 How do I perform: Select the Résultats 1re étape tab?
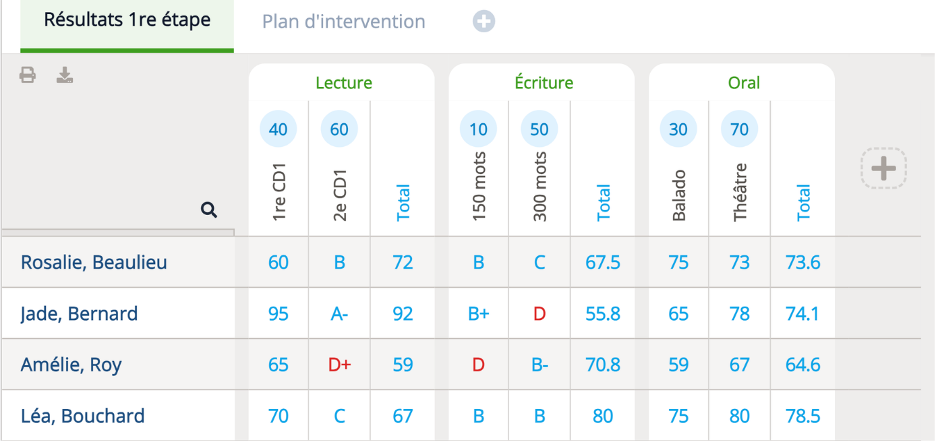pos(127,22)
